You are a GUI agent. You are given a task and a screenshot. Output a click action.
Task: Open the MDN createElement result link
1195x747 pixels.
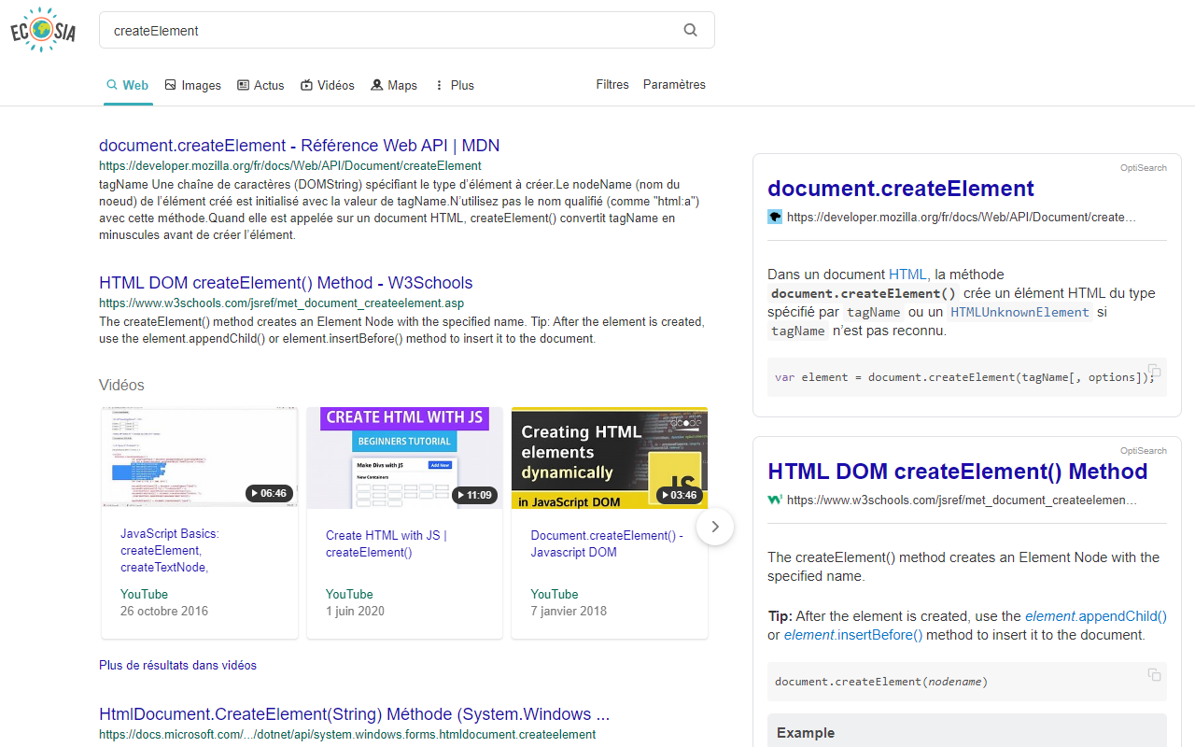tap(299, 146)
